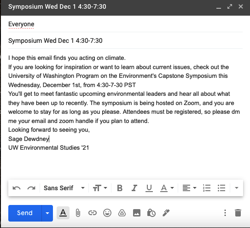
Task: Open the text color picker
Action: [167, 188]
